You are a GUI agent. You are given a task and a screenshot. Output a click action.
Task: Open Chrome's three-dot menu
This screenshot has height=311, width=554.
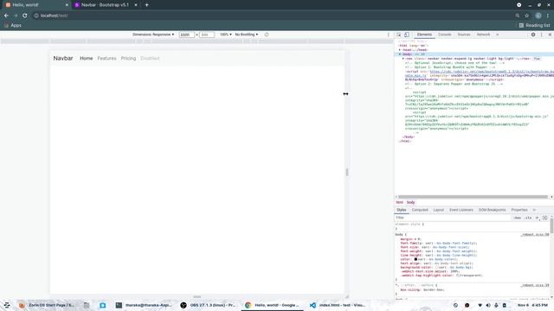pyautogui.click(x=548, y=16)
